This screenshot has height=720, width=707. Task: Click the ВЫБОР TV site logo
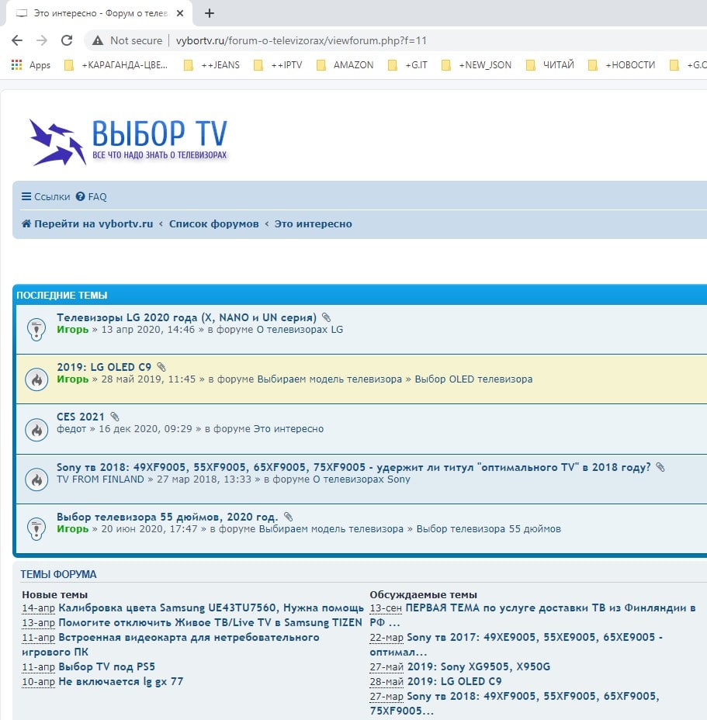128,141
